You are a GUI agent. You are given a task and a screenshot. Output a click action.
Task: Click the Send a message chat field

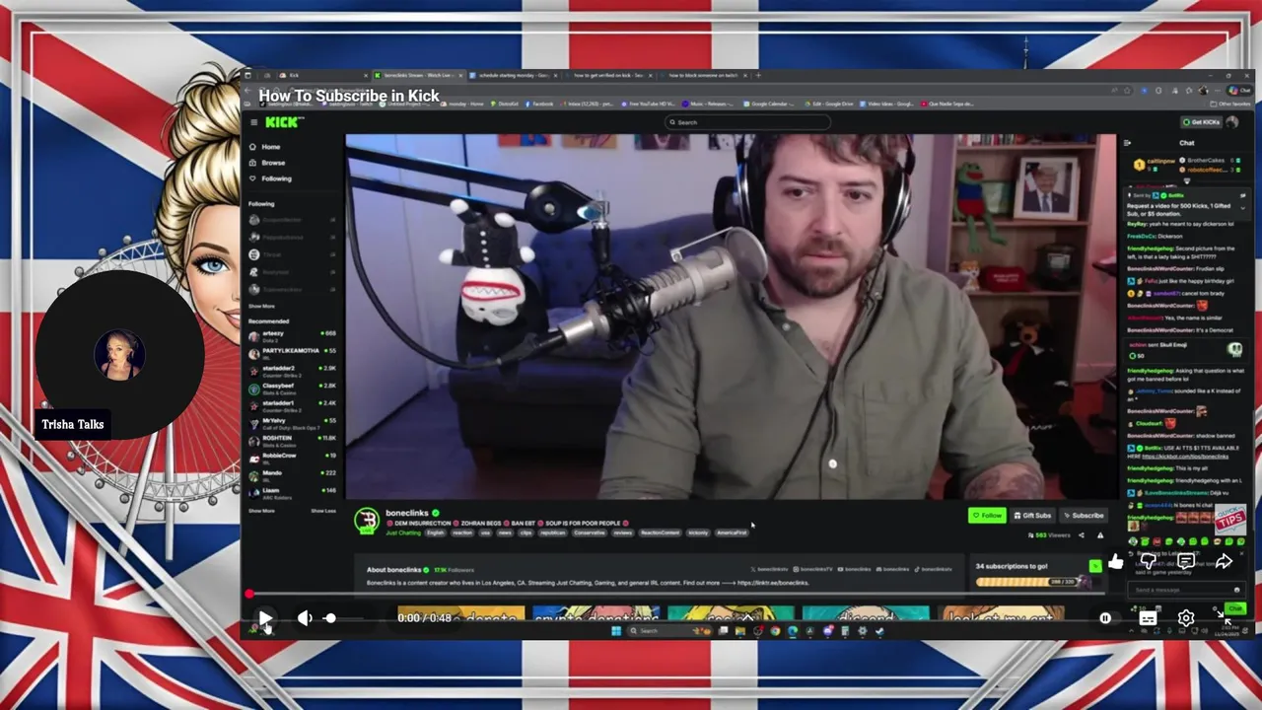point(1184,590)
